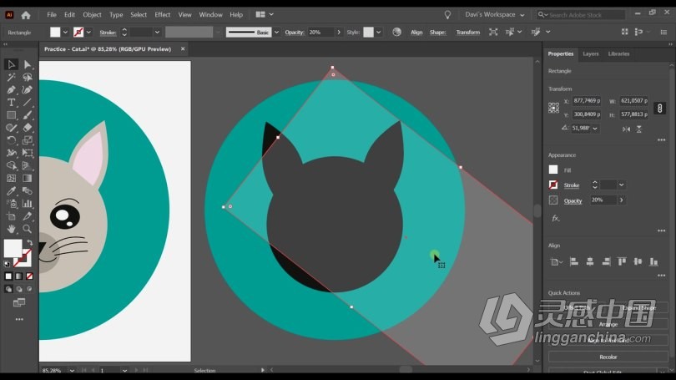Open fill color dropdown in control bar
Viewport: 676px width, 380px height.
click(x=65, y=32)
